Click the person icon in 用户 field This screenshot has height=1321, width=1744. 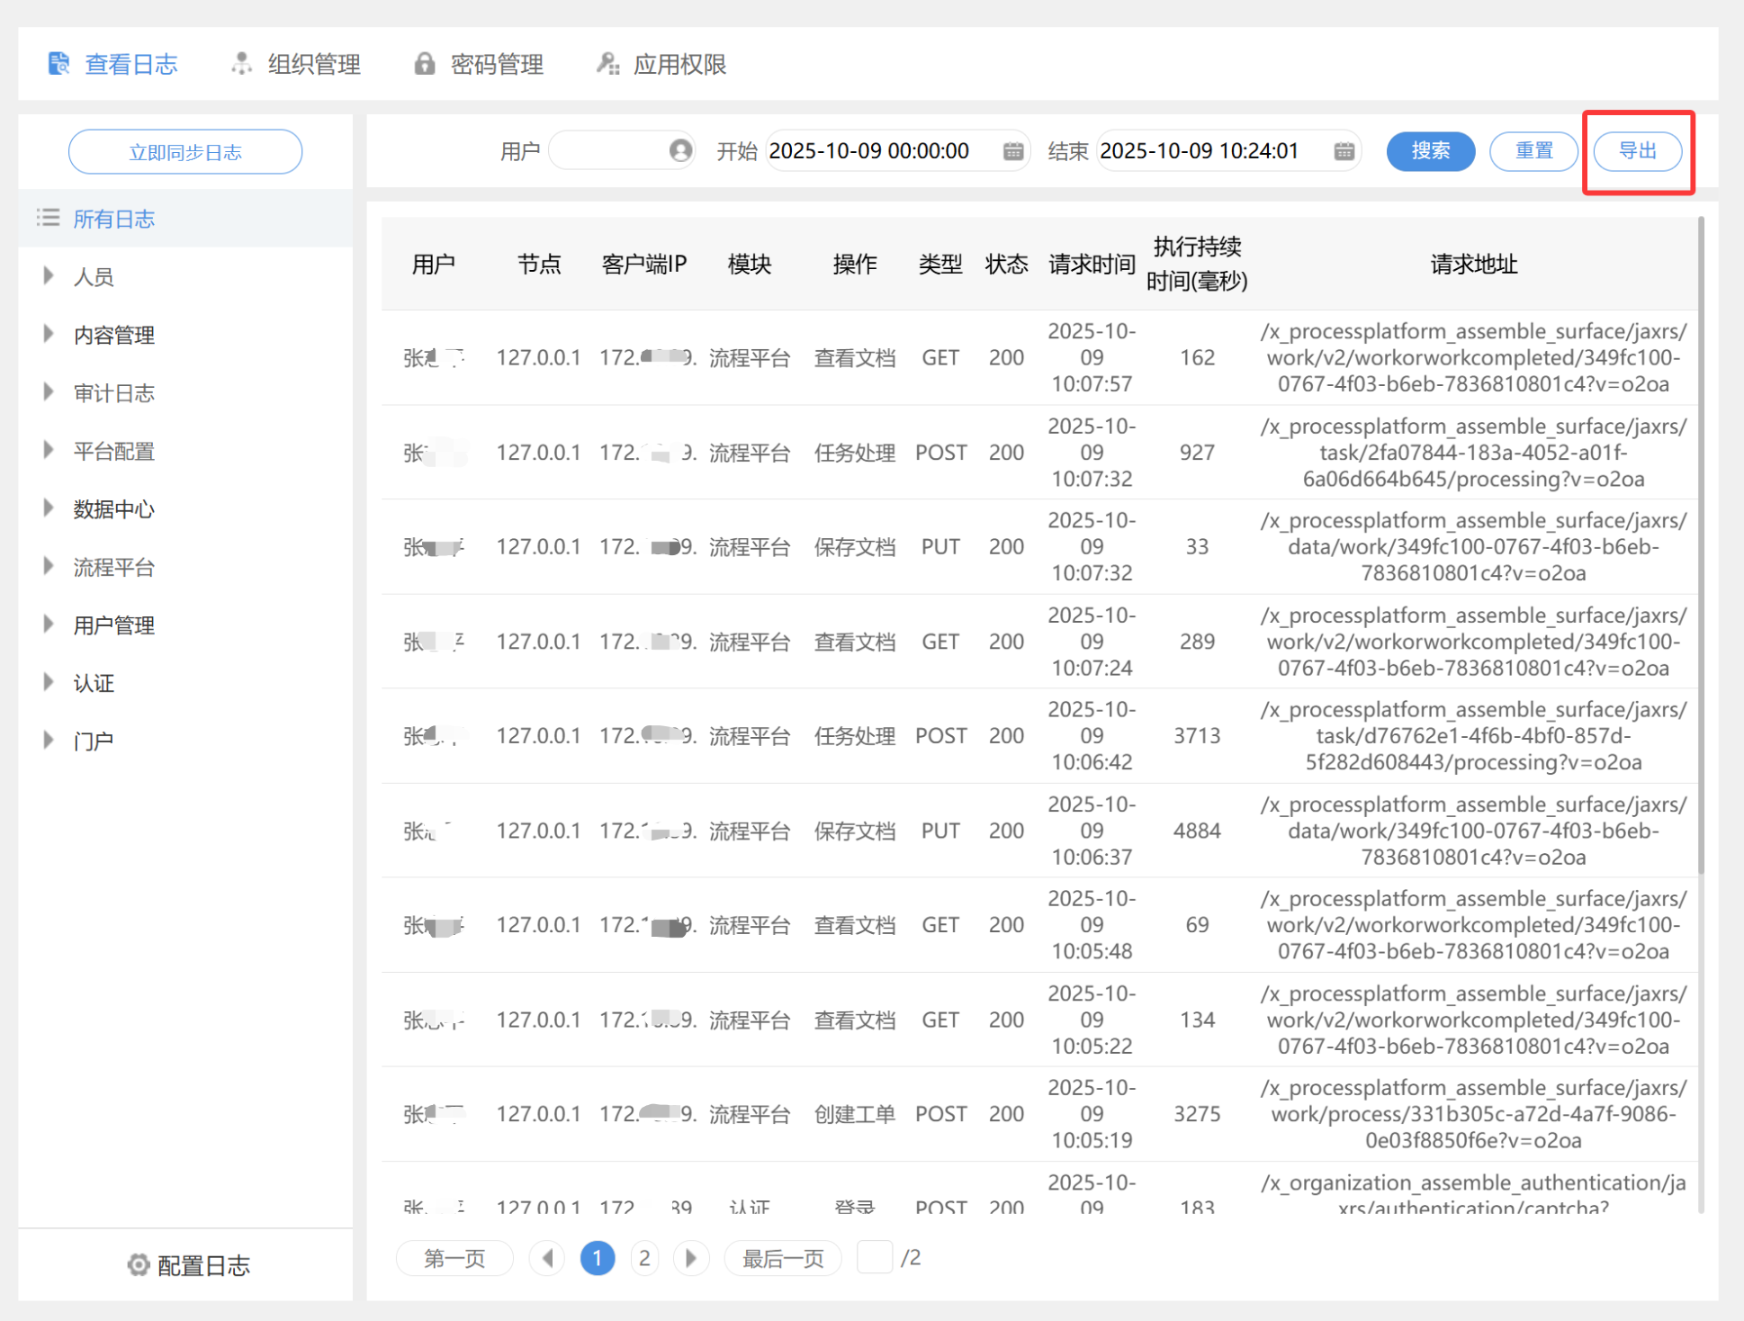pos(681,150)
